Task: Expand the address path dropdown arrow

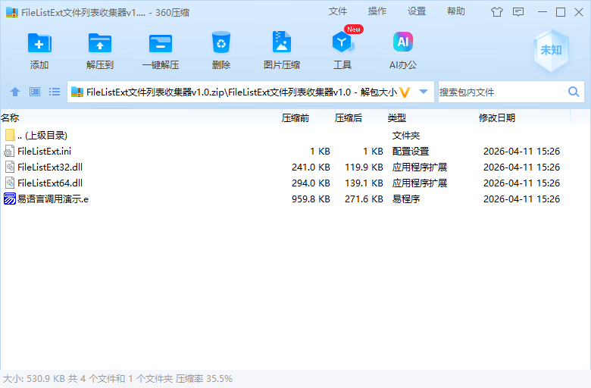Action: [424, 92]
